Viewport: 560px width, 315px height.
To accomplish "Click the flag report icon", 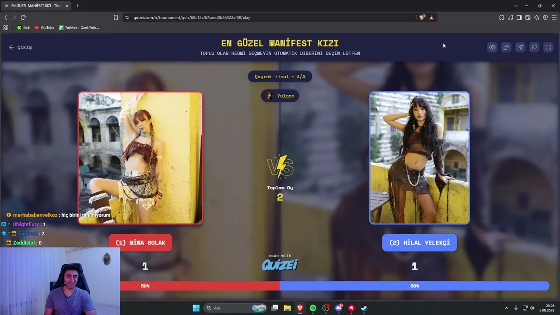I will tap(534, 47).
